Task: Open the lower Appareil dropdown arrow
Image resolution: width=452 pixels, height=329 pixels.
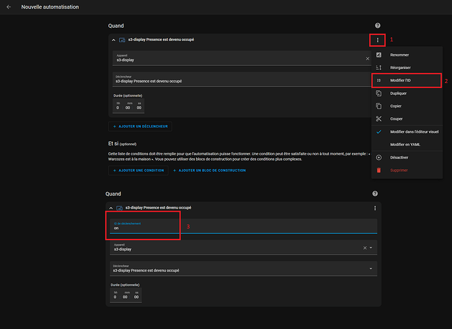Action: point(372,248)
